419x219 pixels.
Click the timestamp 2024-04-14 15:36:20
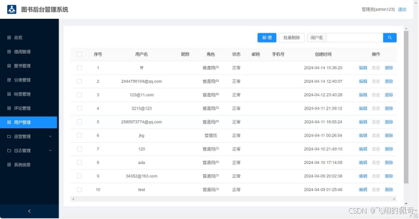coord(323,68)
